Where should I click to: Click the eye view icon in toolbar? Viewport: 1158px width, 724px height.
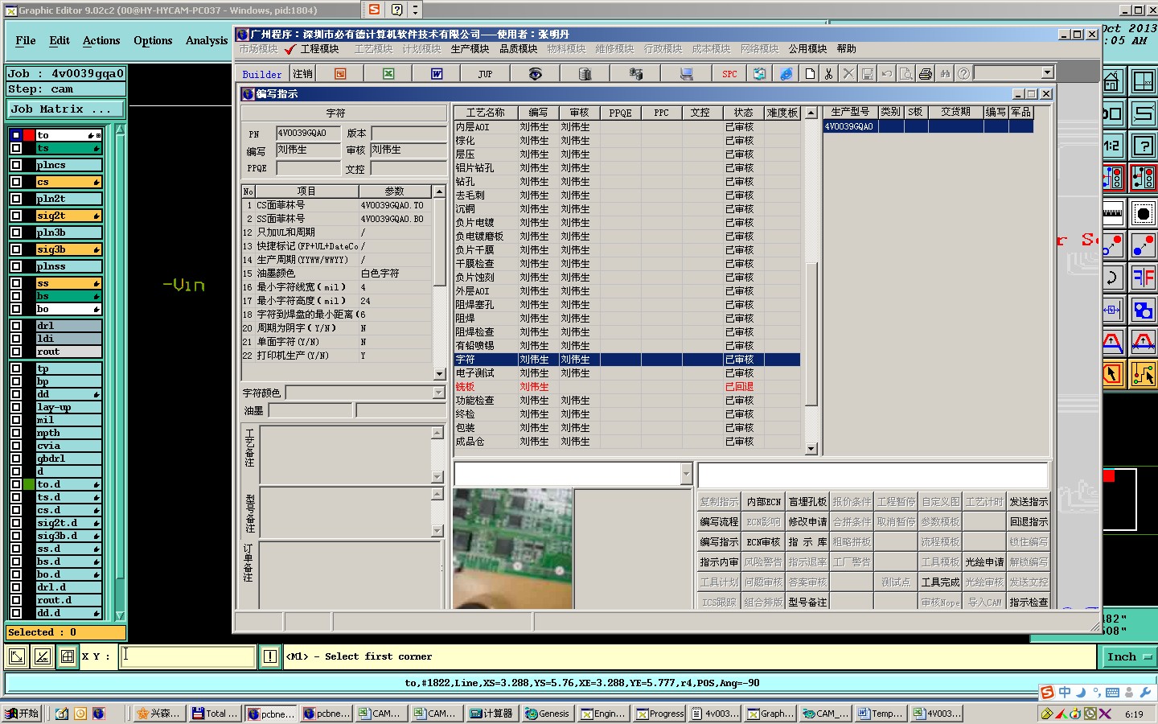point(535,73)
